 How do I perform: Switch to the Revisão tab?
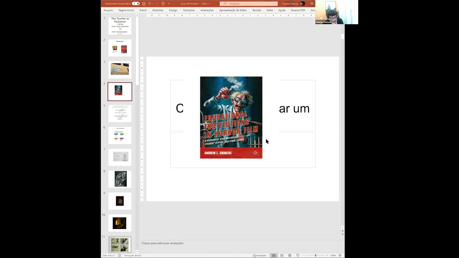point(257,10)
